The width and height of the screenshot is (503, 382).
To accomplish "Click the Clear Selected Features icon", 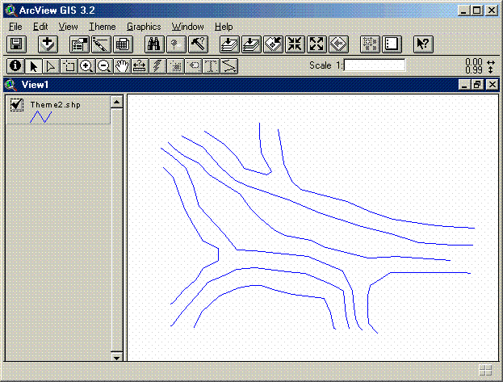I will pyautogui.click(x=392, y=44).
